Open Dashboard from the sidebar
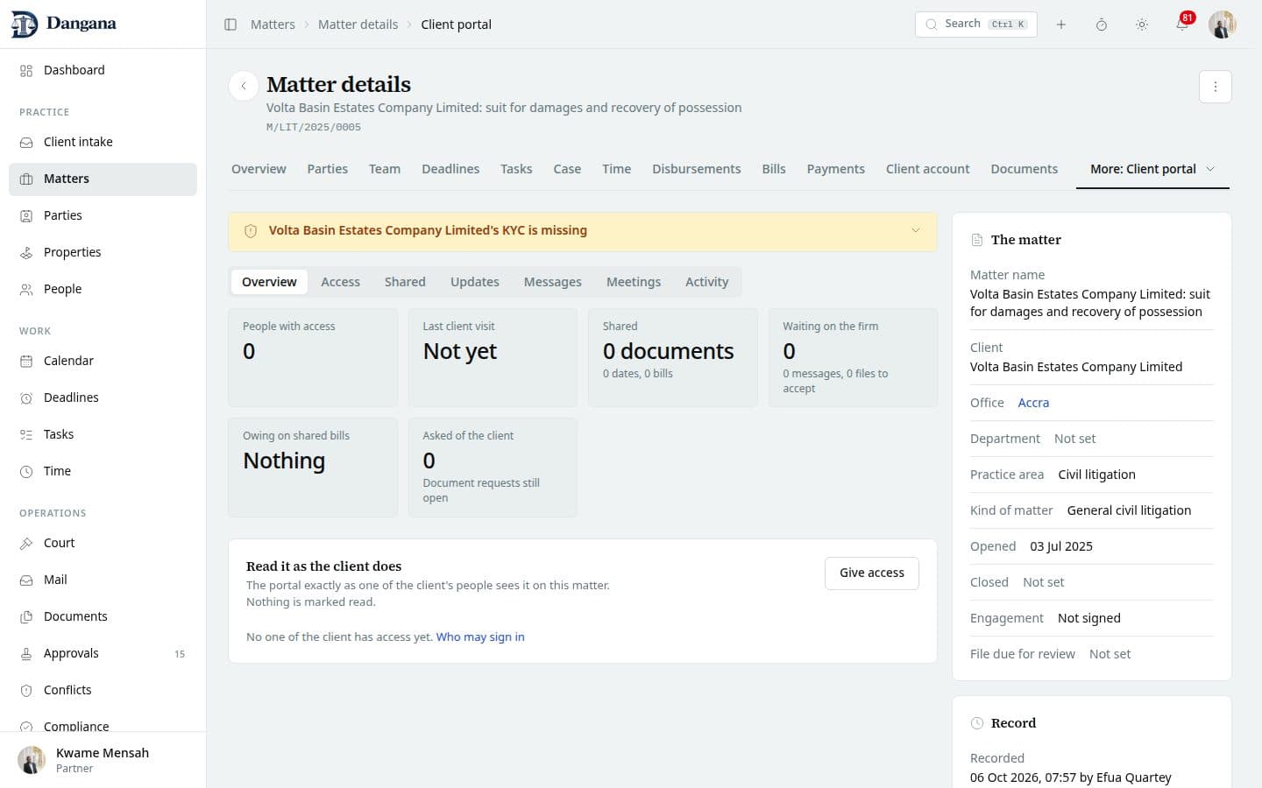The height and width of the screenshot is (788, 1262). pyautogui.click(x=103, y=70)
